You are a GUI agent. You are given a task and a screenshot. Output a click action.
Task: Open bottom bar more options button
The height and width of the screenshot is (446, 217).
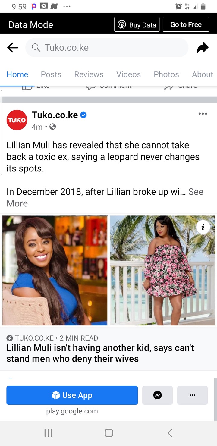(x=192, y=395)
